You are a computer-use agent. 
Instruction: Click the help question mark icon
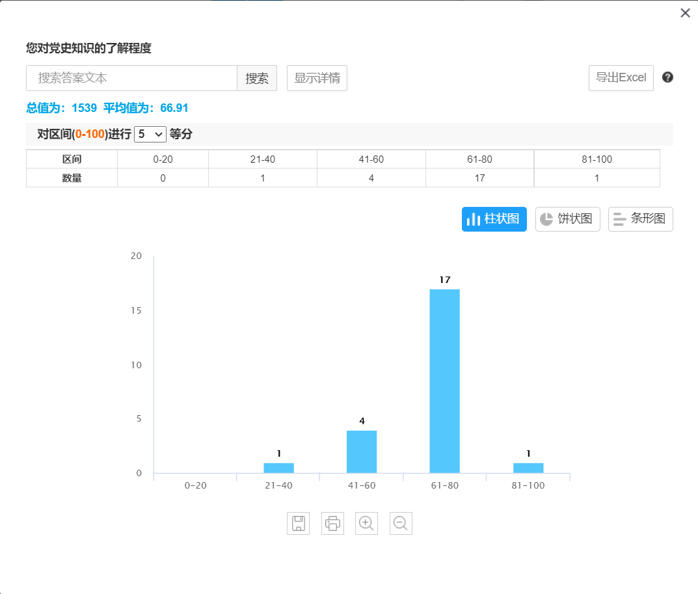pyautogui.click(x=667, y=77)
